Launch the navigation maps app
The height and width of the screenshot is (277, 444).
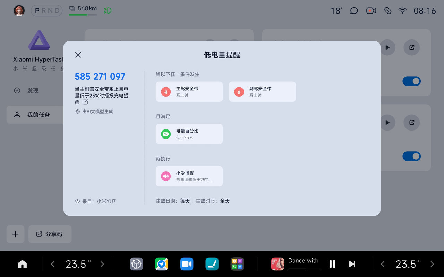[x=162, y=264]
